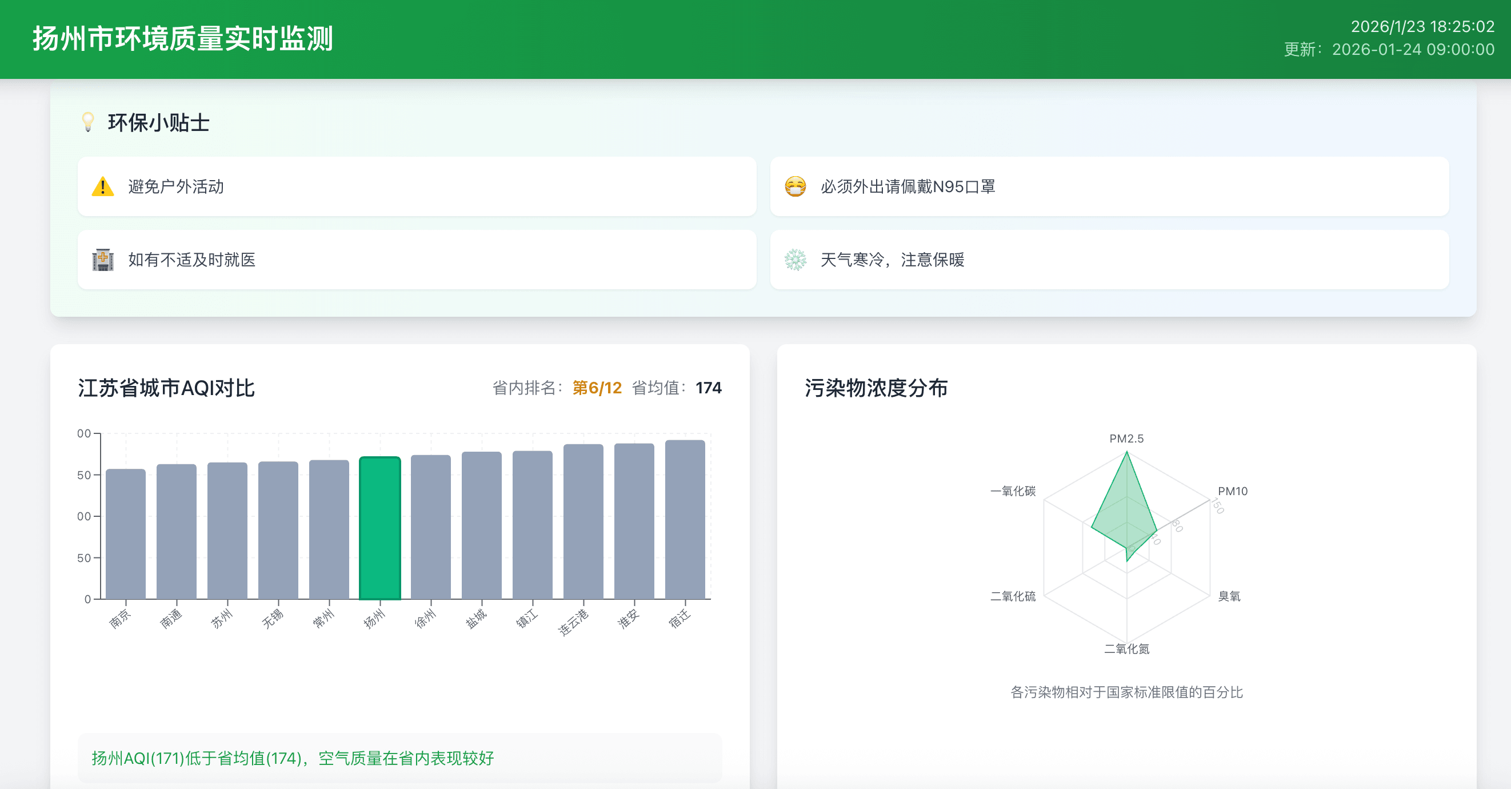Viewport: 1511px width, 789px height.
Task: Click the warning icon next to 避免户外活动
Action: coord(103,186)
